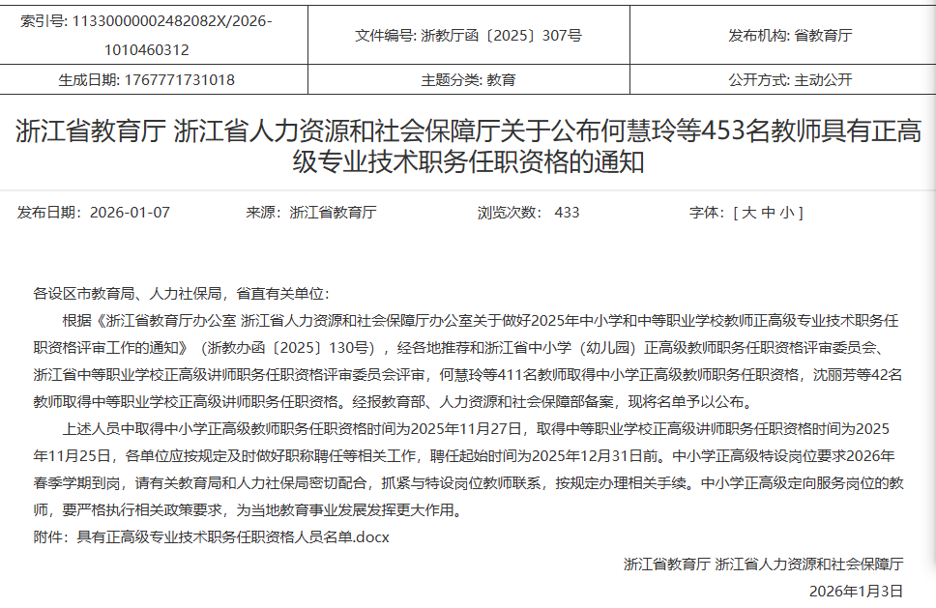Click the publishing agency 省教育厅 cell
Image resolution: width=936 pixels, height=608 pixels.
point(783,35)
